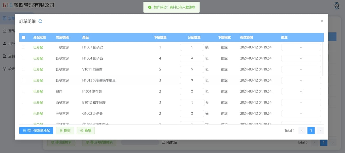Check the row for H1007 餃子皮
The height and width of the screenshot is (153, 345).
point(24,47)
